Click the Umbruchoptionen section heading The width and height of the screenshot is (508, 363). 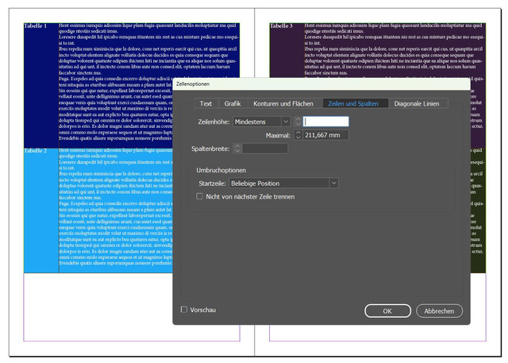(x=221, y=170)
